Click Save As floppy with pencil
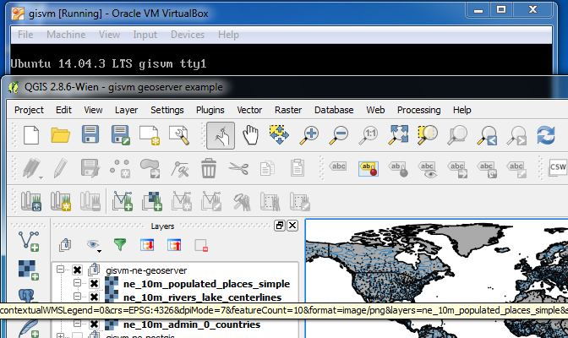 pos(120,135)
